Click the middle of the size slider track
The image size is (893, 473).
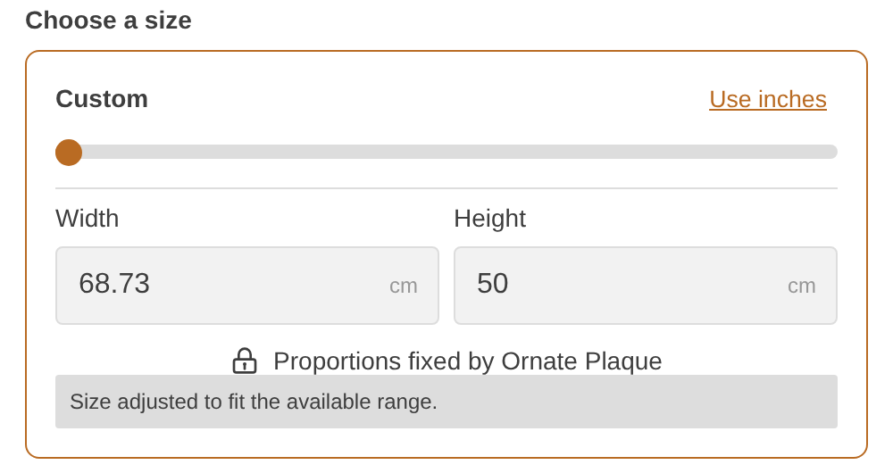[446, 152]
